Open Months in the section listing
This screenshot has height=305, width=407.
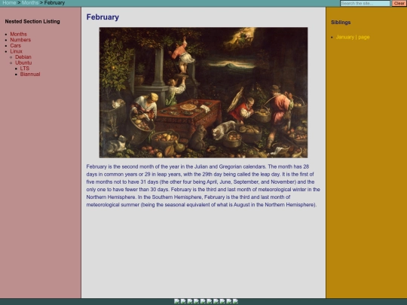[18, 34]
